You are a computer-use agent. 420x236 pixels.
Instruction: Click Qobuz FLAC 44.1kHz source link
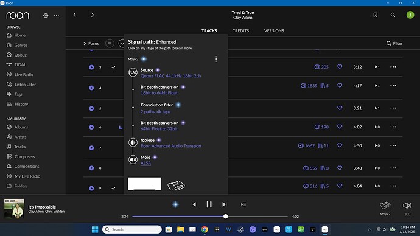tap(170, 76)
